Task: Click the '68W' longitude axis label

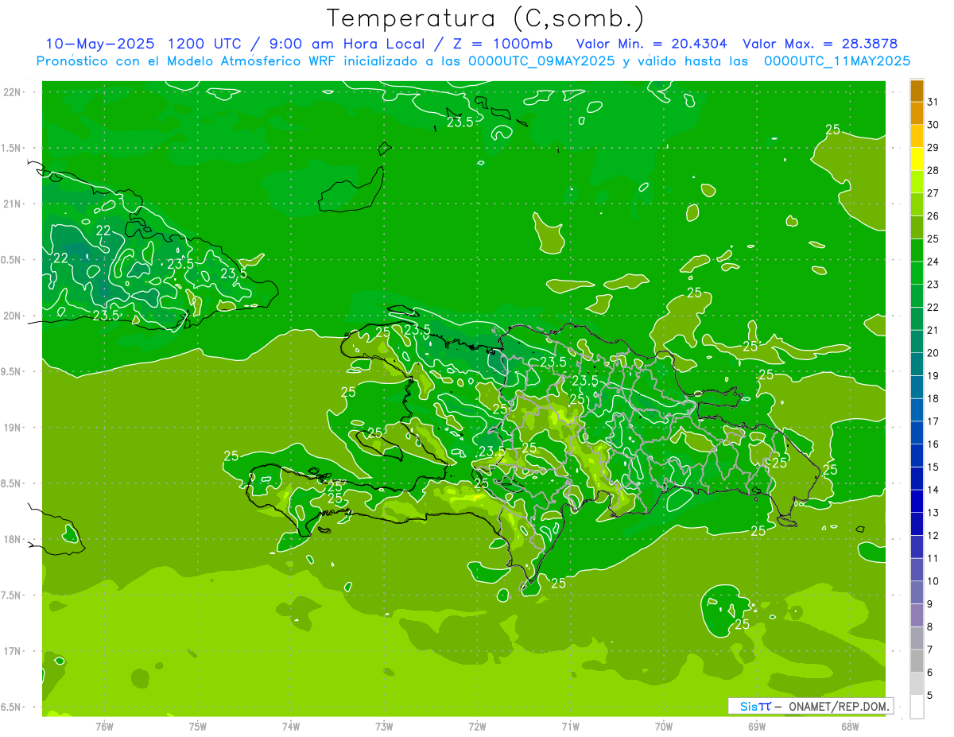Action: point(850,727)
